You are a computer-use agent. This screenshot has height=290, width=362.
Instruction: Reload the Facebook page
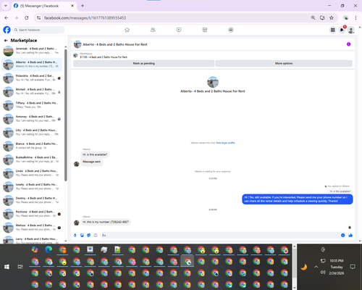pos(27,17)
